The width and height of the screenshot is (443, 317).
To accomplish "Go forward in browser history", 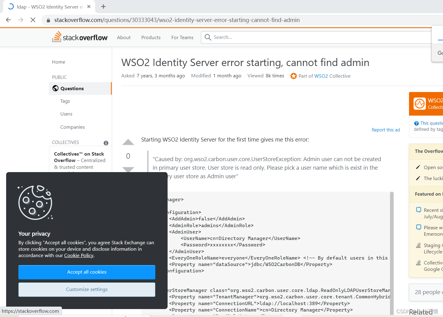I will tap(21, 20).
